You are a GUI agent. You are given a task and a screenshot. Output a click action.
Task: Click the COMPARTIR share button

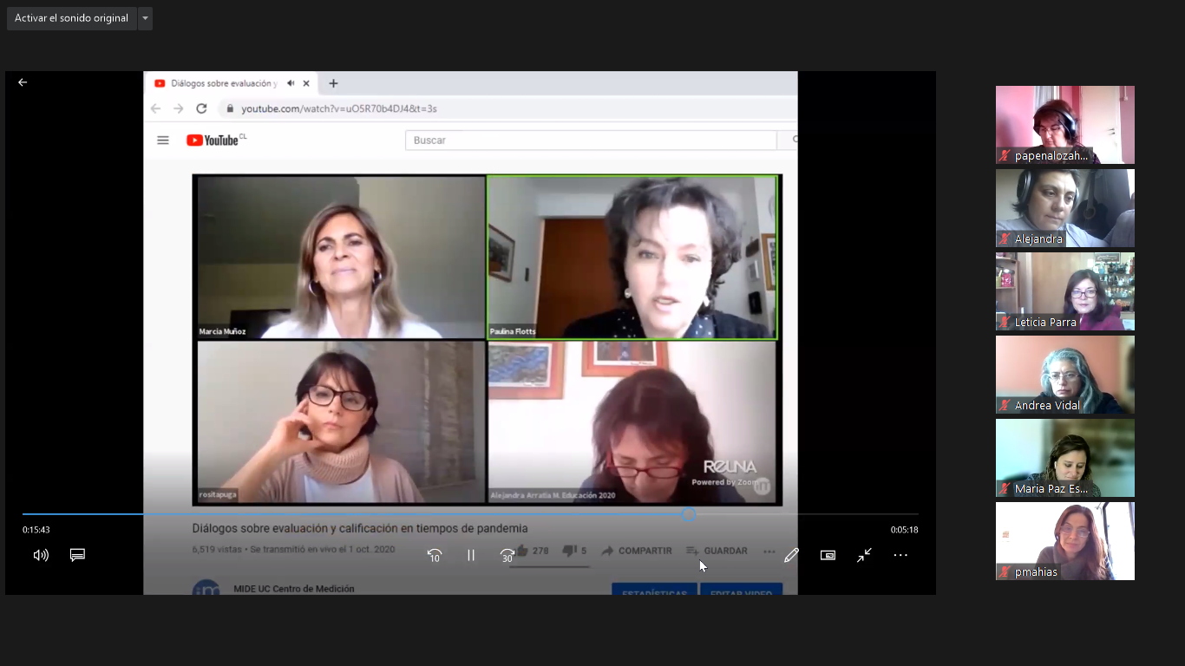click(x=637, y=551)
